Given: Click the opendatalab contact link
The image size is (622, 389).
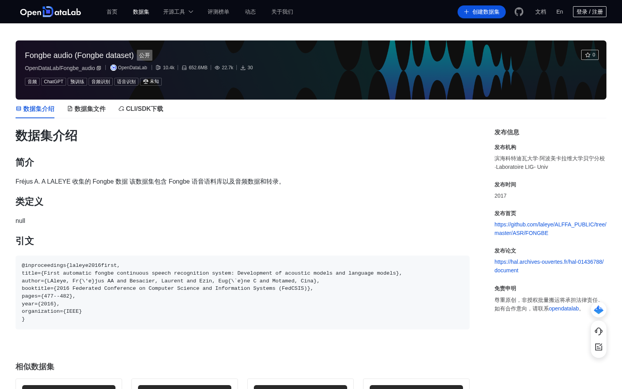Looking at the screenshot, I should click(x=564, y=308).
